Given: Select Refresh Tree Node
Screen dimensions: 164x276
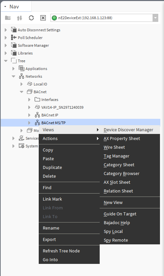Looking at the screenshot, I should (x=69, y=251).
